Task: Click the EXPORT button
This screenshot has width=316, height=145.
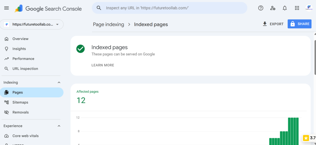Action: (x=273, y=24)
